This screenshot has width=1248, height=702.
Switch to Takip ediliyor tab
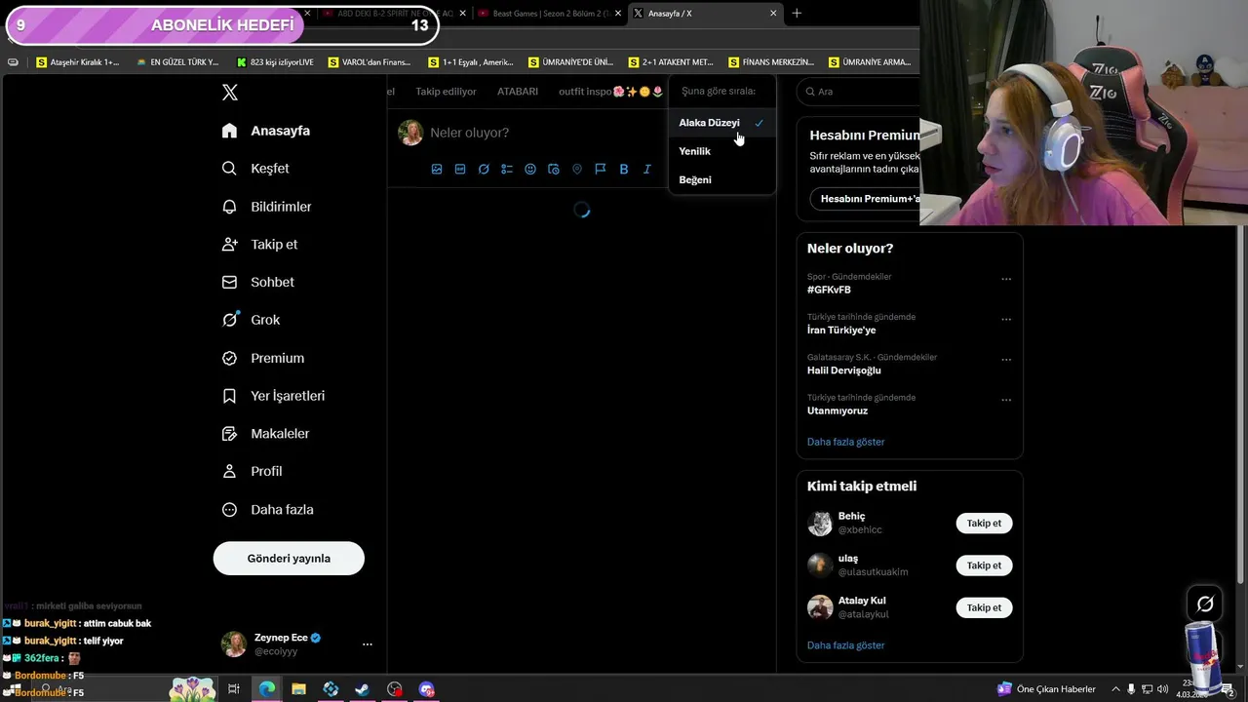[446, 92]
